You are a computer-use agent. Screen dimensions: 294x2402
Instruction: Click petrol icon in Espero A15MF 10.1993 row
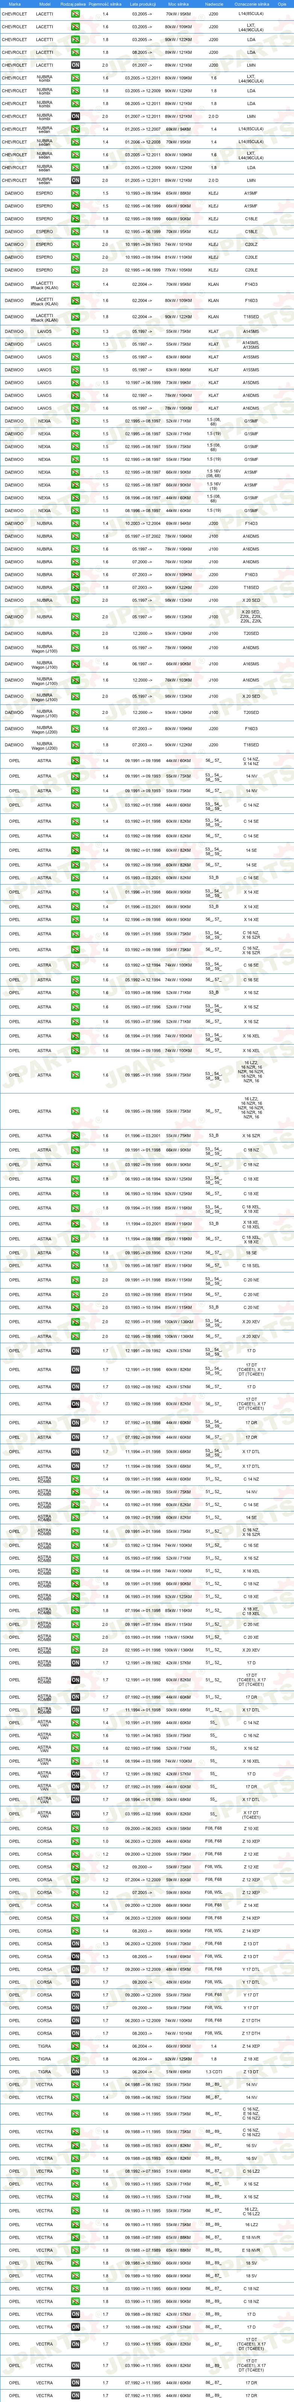[x=75, y=193]
